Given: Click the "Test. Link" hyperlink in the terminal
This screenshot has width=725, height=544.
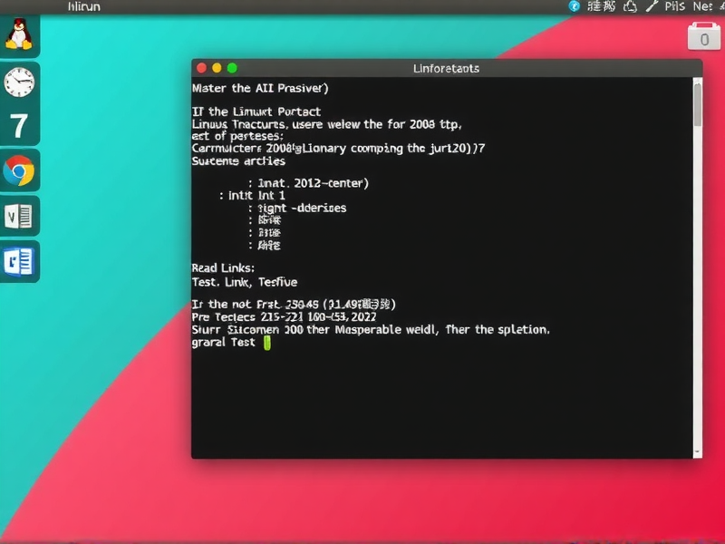Looking at the screenshot, I should [217, 282].
